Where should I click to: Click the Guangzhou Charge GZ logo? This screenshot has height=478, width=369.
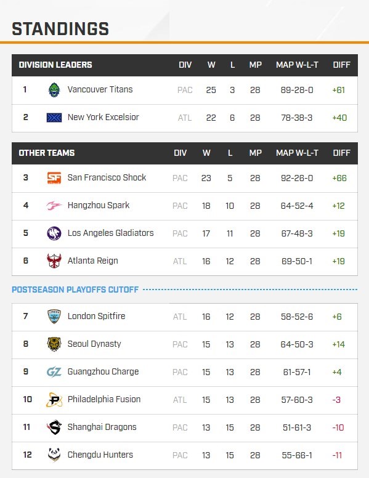(x=54, y=372)
